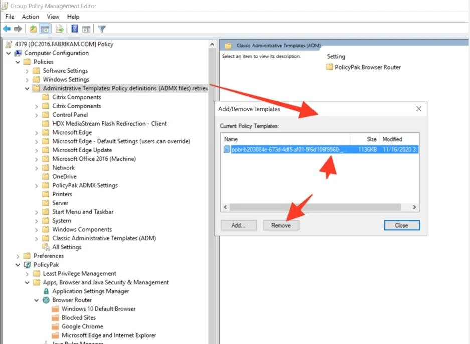Expand the Microsoft Edge folder
This screenshot has width=470, height=344.
point(37,133)
